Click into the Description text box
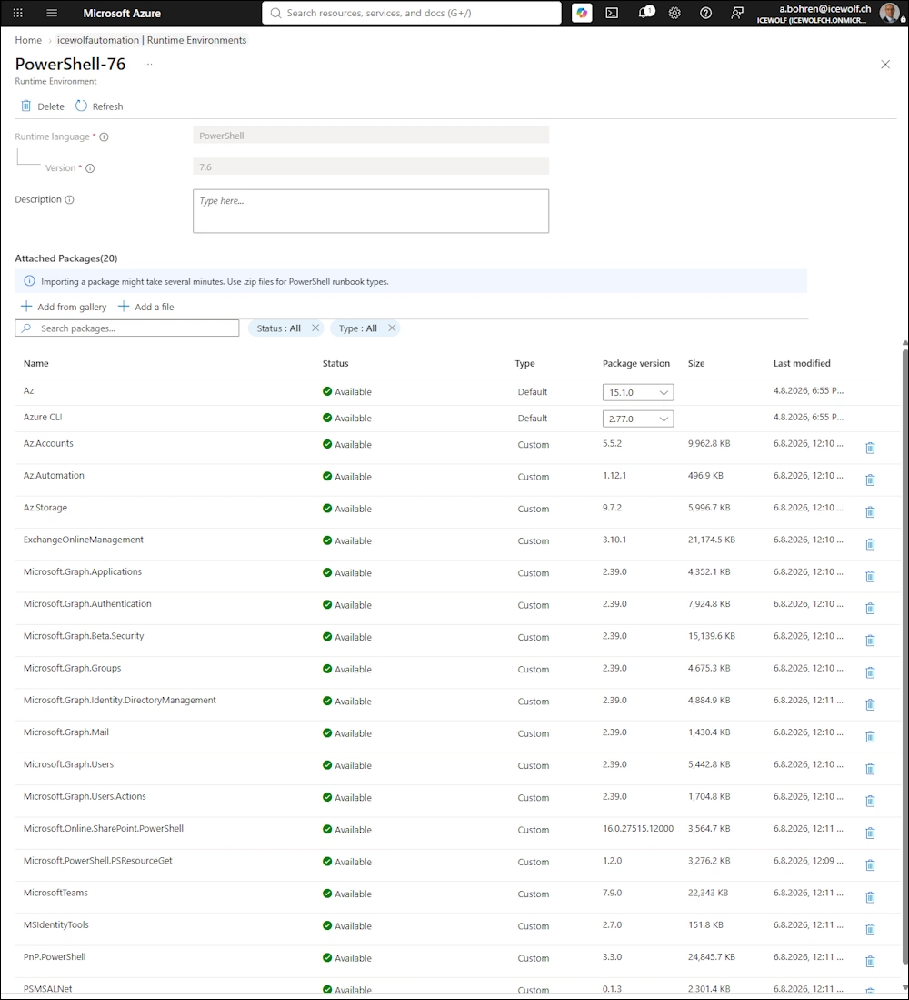The width and height of the screenshot is (909, 1000). tap(371, 211)
